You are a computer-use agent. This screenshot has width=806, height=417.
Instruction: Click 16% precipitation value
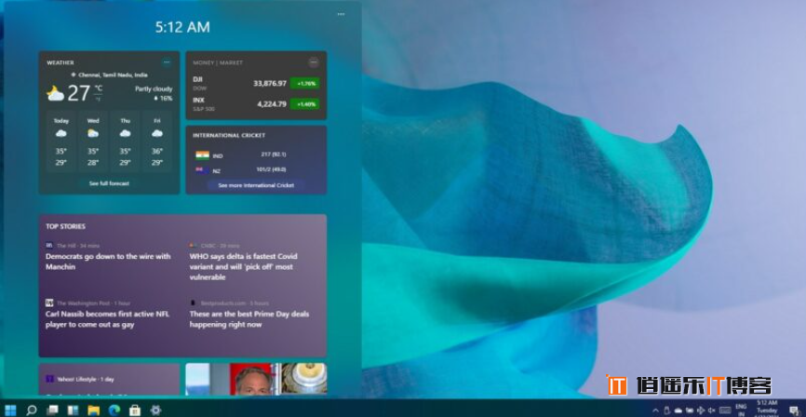(x=166, y=99)
